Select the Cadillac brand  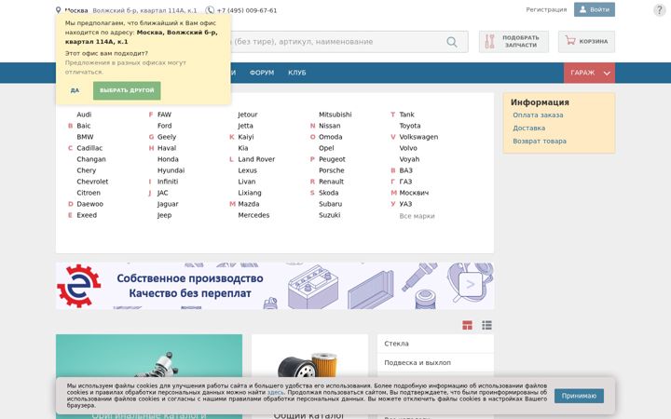coord(89,148)
